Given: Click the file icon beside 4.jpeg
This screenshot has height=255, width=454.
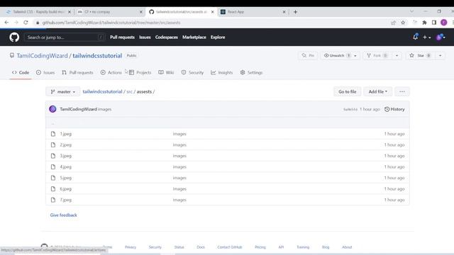Looking at the screenshot, I should click(x=53, y=167).
